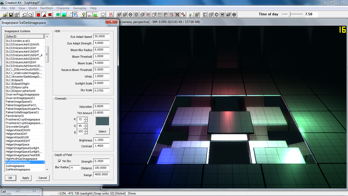
Task: Click the tint color swatch preview
Action: tap(102, 121)
